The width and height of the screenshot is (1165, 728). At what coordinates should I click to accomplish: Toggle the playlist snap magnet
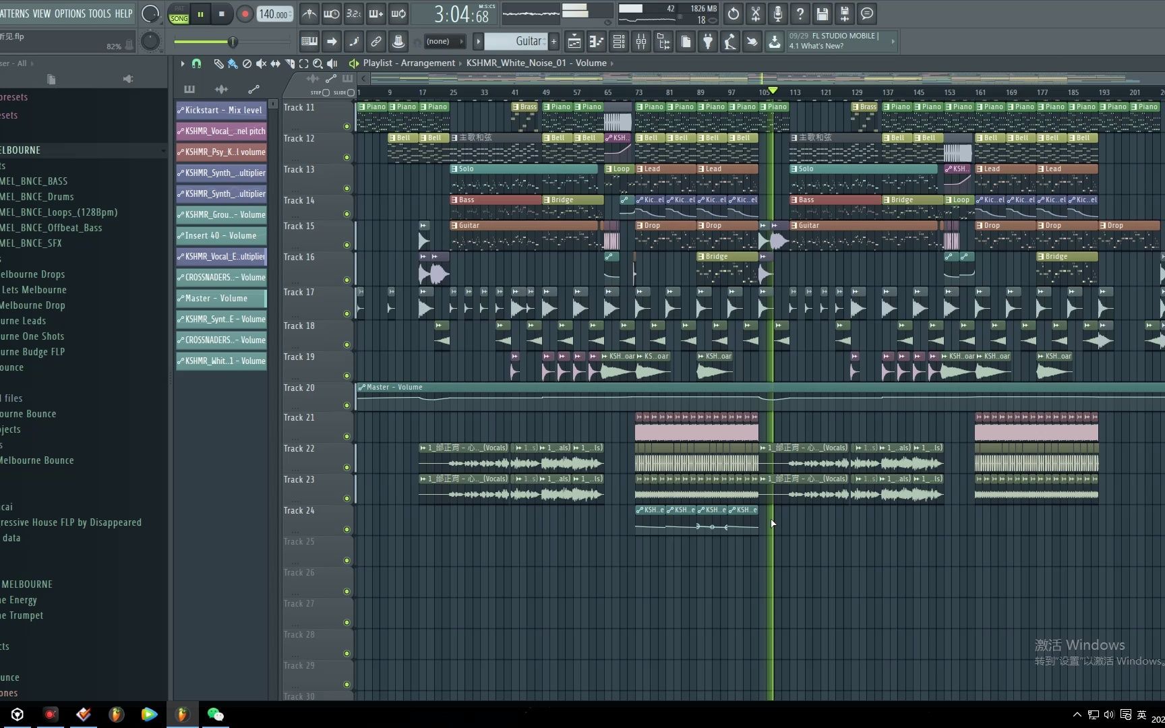196,63
